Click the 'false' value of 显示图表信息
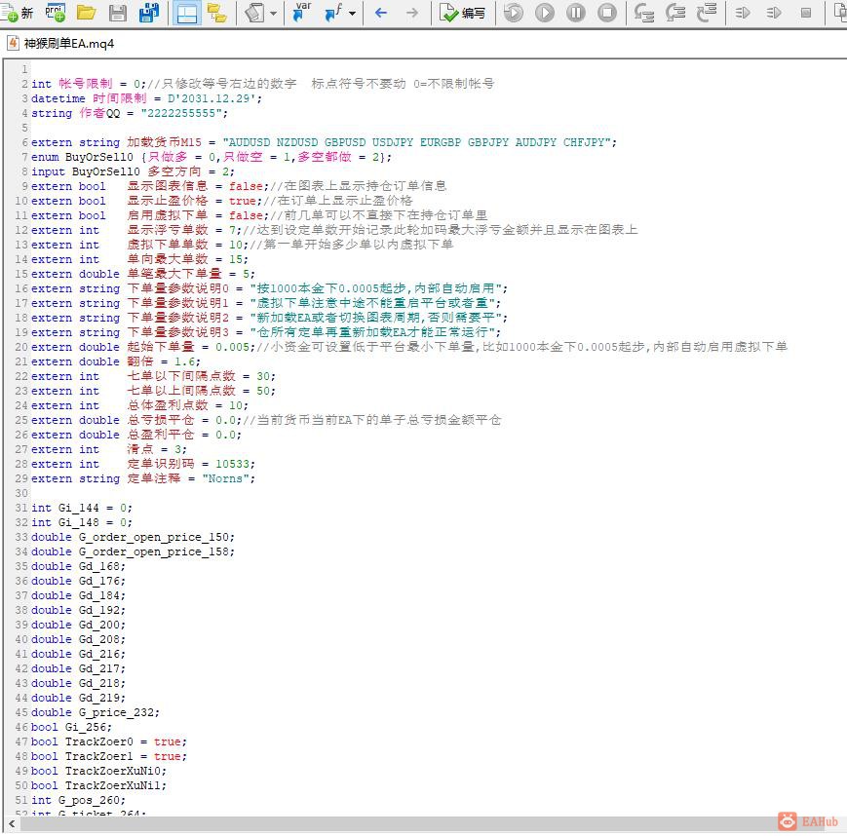Image resolution: width=847 pixels, height=836 pixels. coord(246,186)
